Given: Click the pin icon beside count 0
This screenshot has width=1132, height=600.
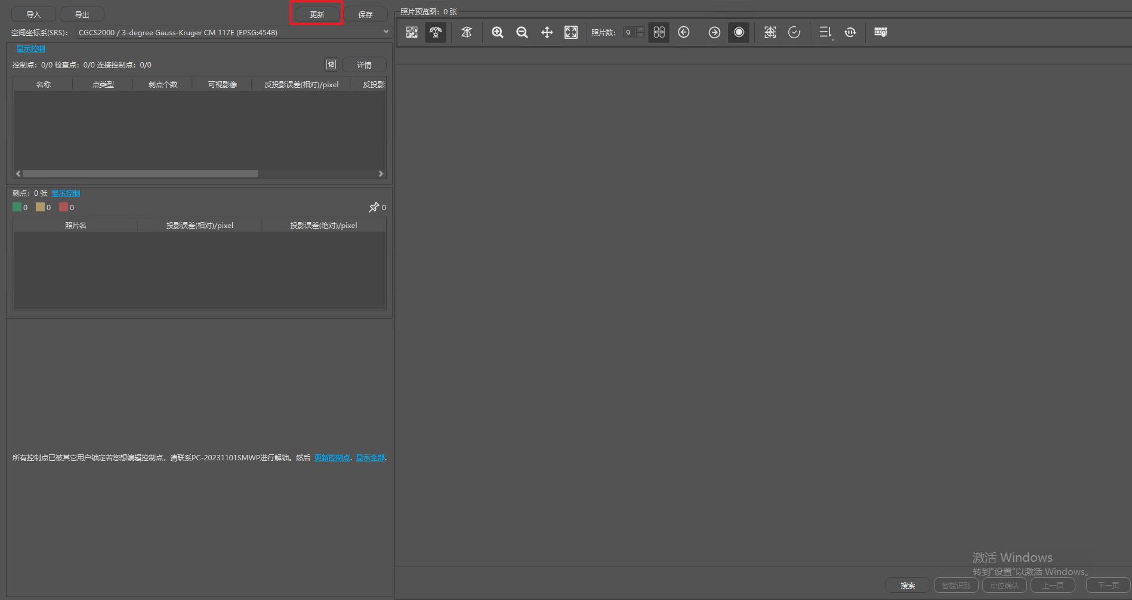Looking at the screenshot, I should coord(374,207).
